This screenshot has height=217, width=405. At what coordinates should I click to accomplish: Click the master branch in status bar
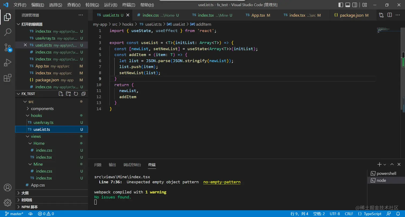coord(14,214)
